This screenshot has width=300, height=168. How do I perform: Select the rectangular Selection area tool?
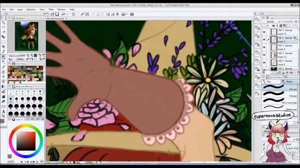tap(3, 42)
